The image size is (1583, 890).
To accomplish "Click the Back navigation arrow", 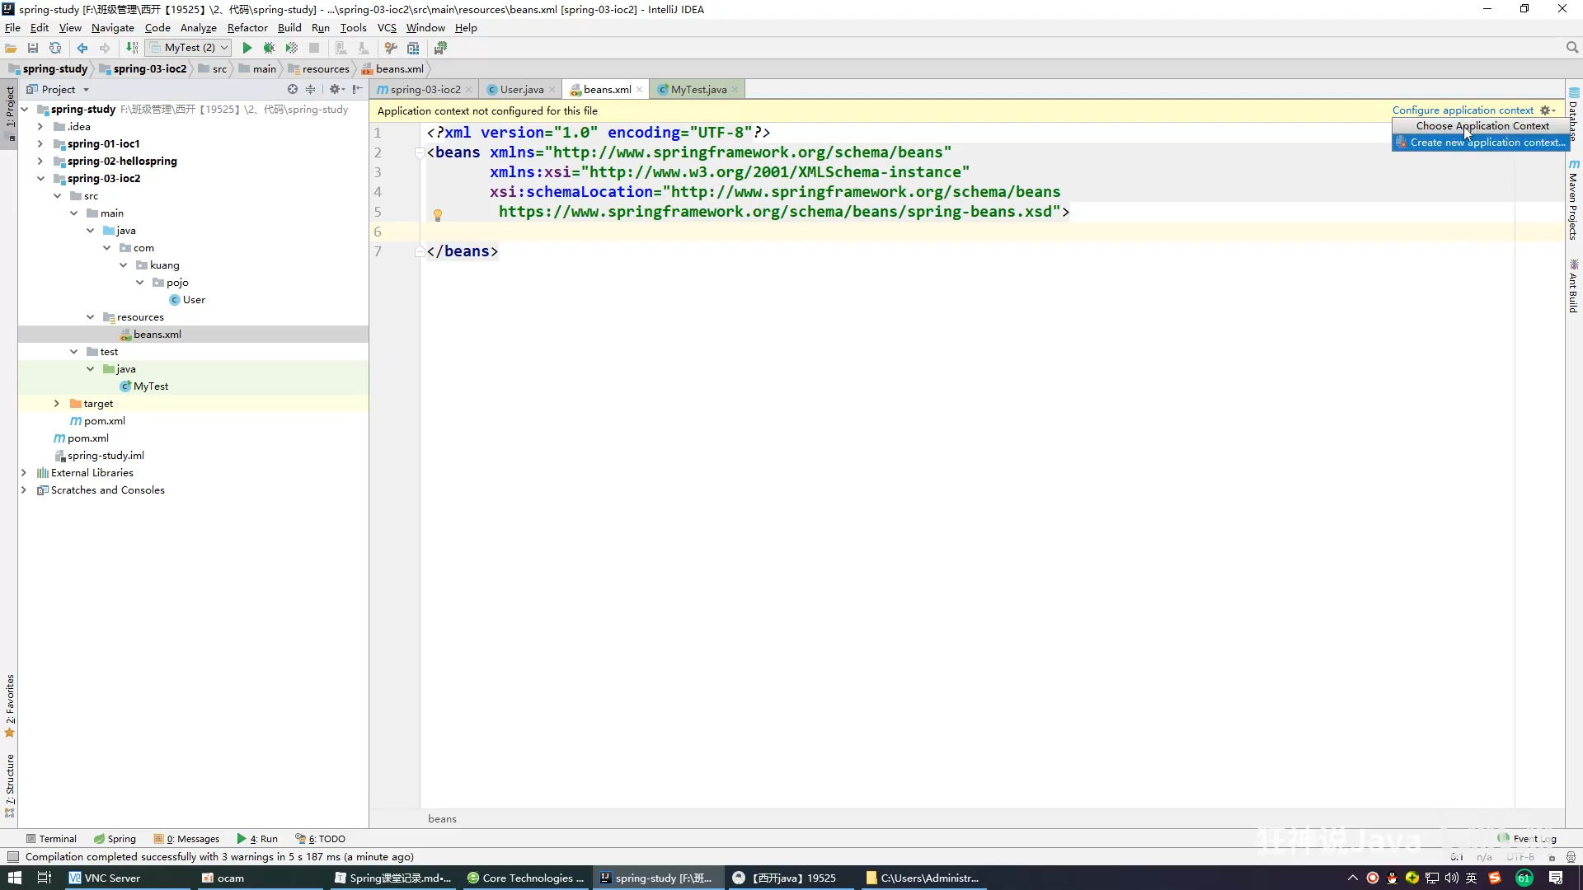I will 82,48.
